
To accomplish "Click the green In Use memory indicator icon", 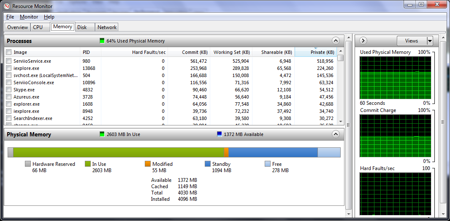I will (x=102, y=134).
